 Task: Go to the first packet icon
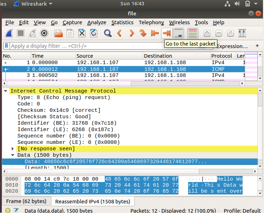(155, 33)
